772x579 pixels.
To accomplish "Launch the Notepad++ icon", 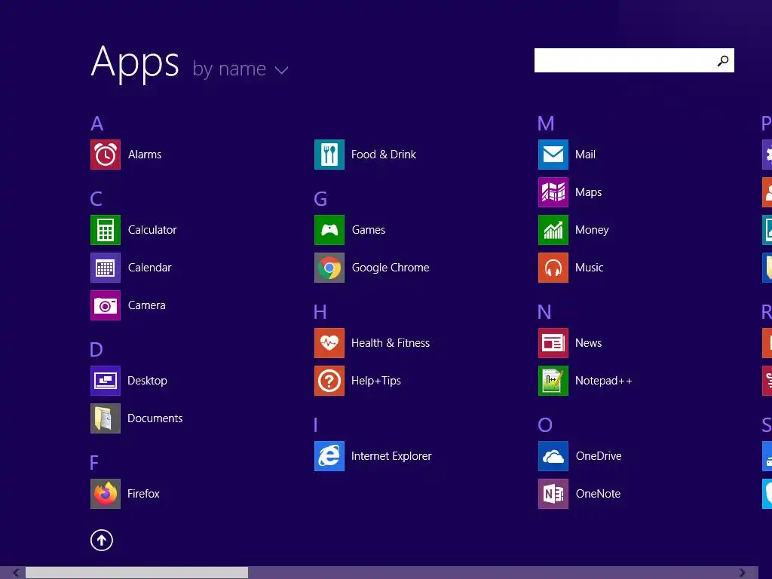I will click(553, 381).
